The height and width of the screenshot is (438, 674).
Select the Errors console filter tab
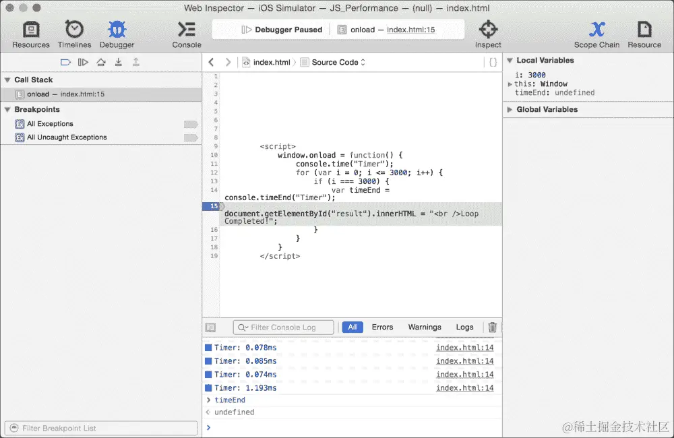click(x=382, y=327)
